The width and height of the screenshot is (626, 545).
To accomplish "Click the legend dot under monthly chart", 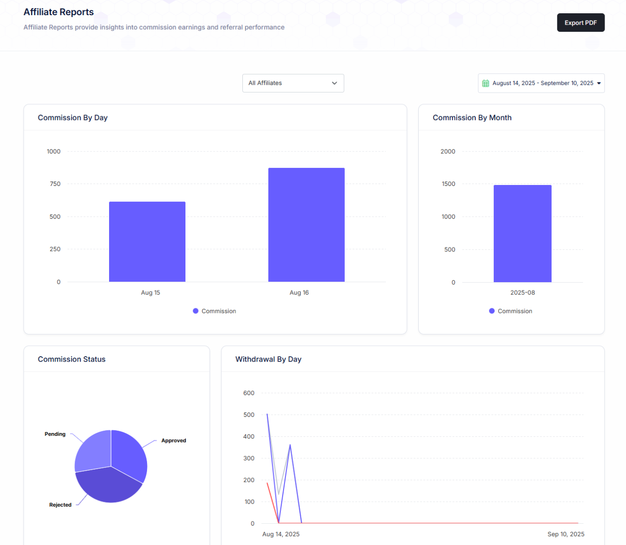I will pos(492,311).
